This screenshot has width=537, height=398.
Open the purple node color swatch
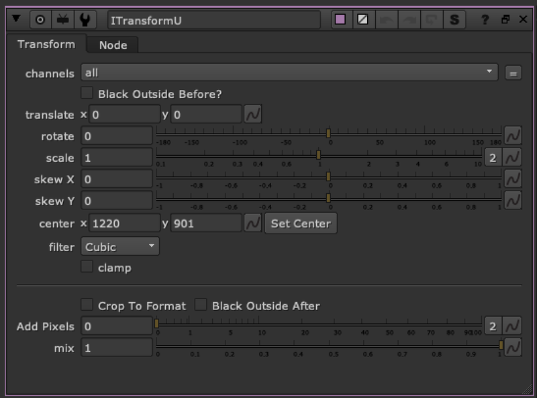(340, 20)
